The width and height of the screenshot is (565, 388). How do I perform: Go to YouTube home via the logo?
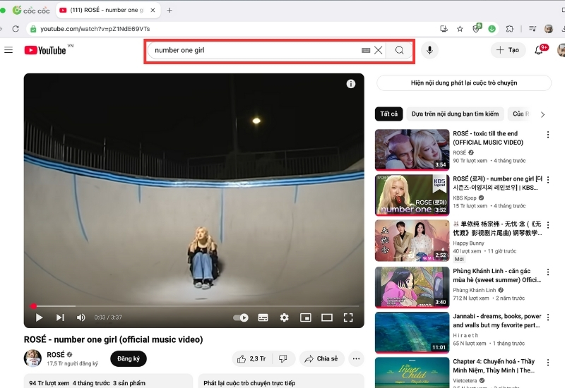click(x=45, y=50)
